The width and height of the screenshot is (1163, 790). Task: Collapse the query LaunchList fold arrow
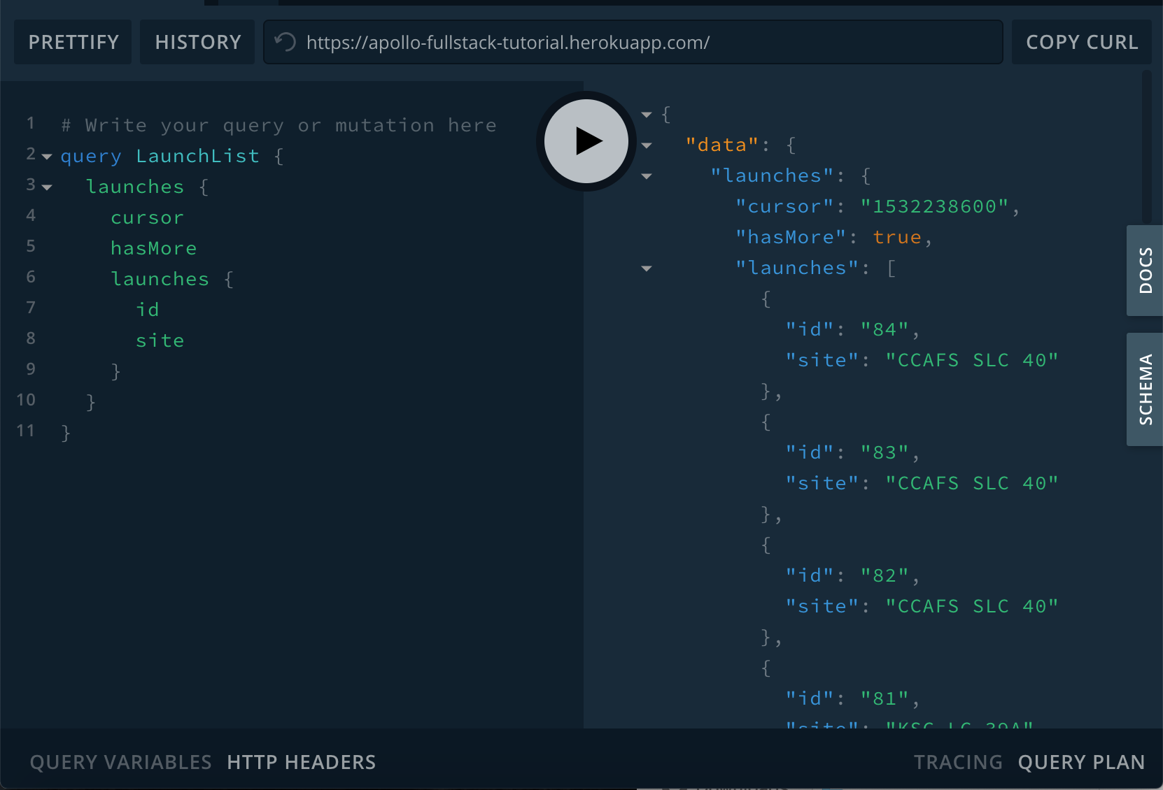point(47,157)
